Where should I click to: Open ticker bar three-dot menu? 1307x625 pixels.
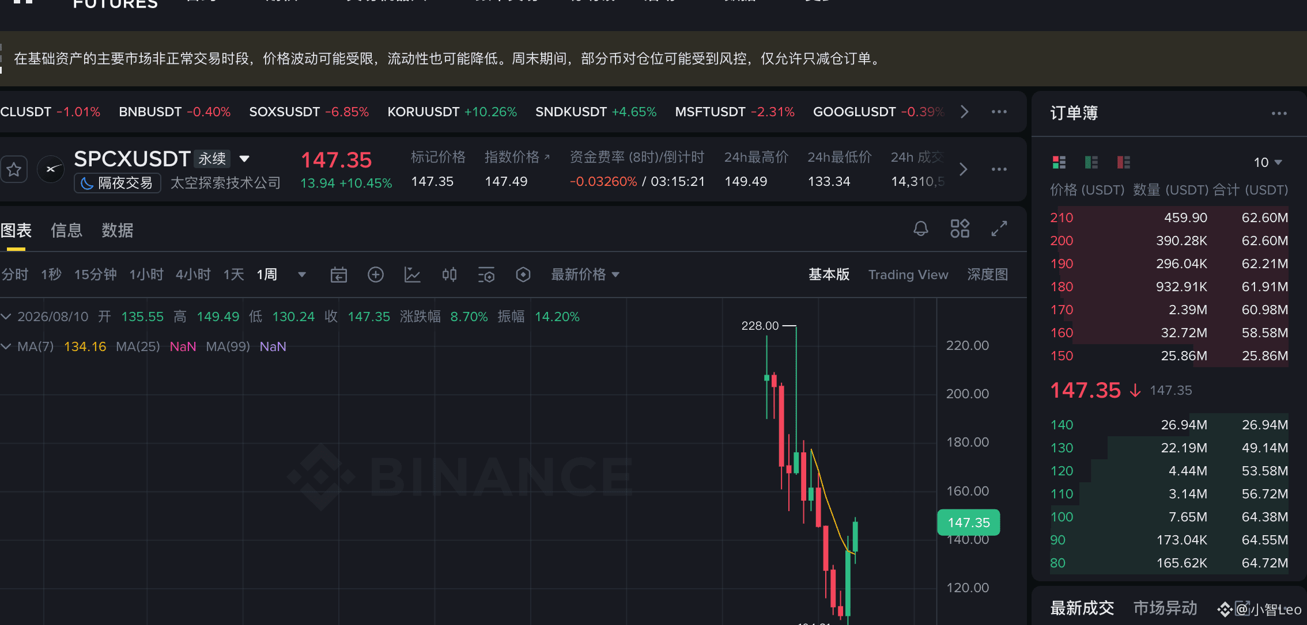coord(999,112)
